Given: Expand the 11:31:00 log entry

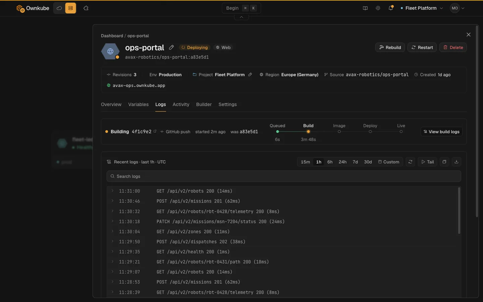Looking at the screenshot, I should tap(112, 191).
